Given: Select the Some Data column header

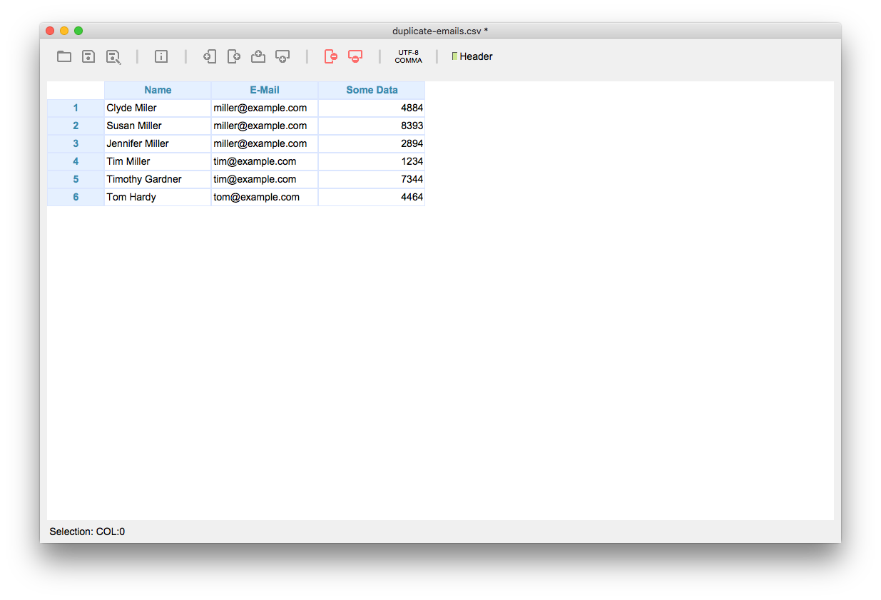Looking at the screenshot, I should pyautogui.click(x=372, y=90).
